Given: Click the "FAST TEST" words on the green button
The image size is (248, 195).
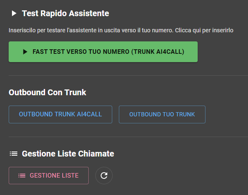Looking at the screenshot, I should point(48,52).
